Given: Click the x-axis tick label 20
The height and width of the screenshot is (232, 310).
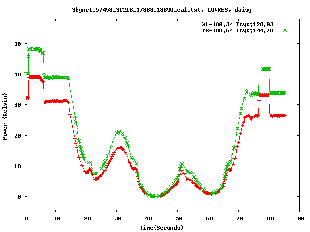Looking at the screenshot, I should [87, 218].
